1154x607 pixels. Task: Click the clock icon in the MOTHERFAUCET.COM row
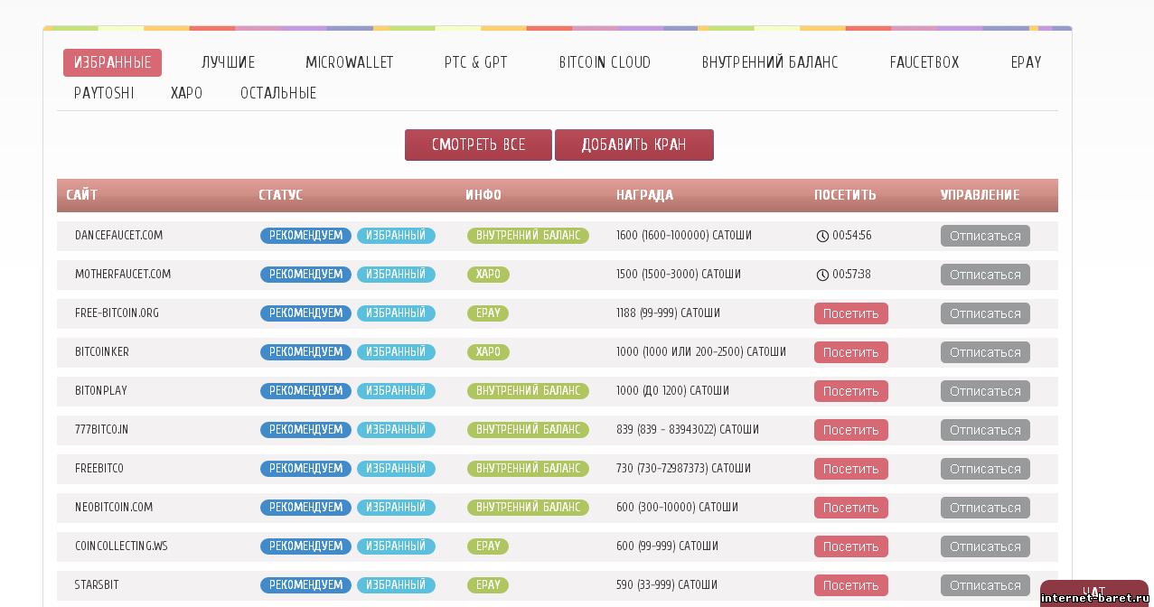tap(822, 275)
